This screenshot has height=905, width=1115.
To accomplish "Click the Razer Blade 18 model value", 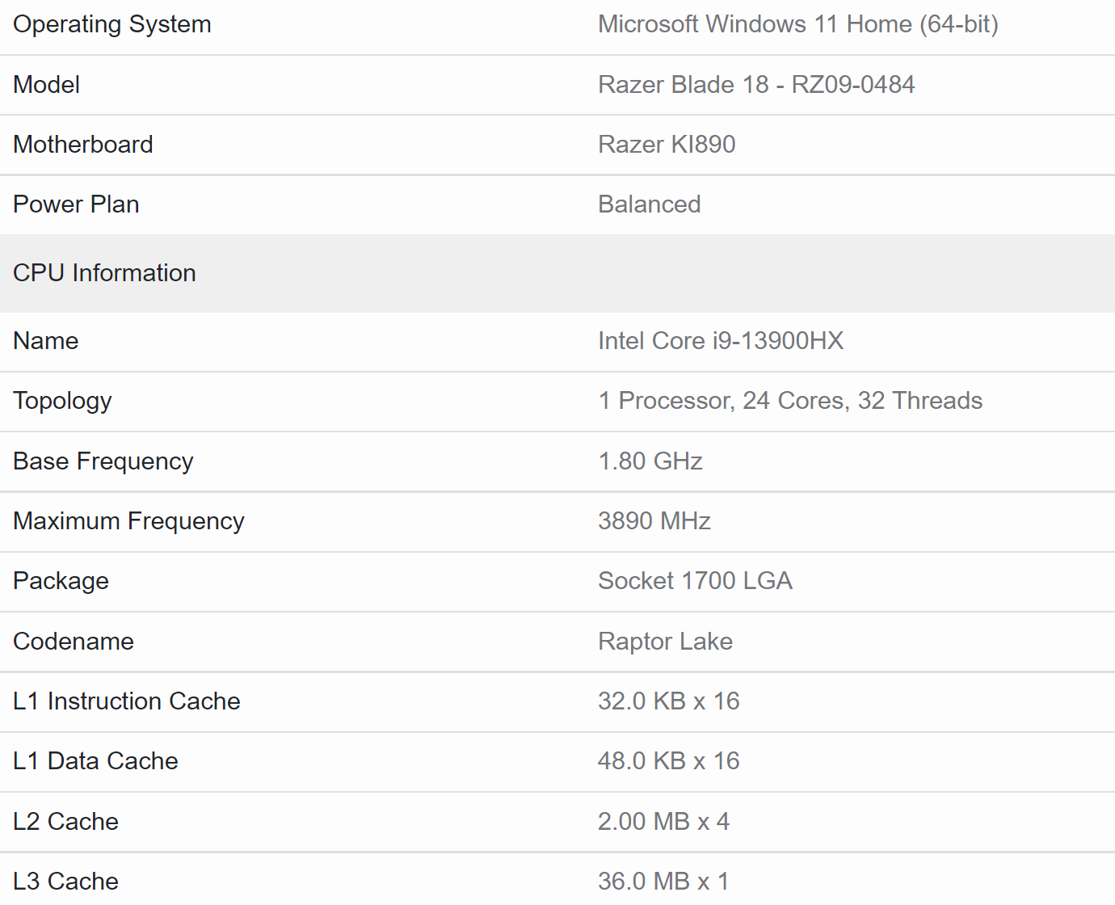I will point(755,85).
